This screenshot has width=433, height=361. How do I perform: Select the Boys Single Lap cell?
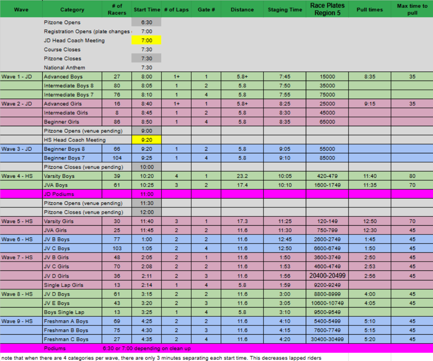point(72,312)
